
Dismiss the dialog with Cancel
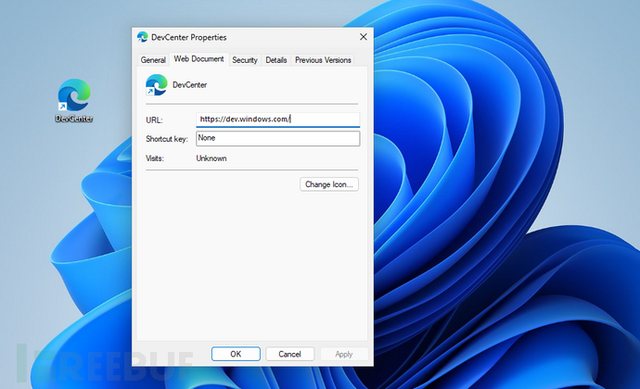pos(289,354)
